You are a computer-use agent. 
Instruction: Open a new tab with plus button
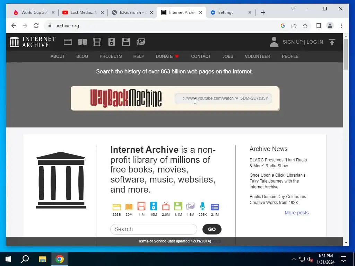263,12
